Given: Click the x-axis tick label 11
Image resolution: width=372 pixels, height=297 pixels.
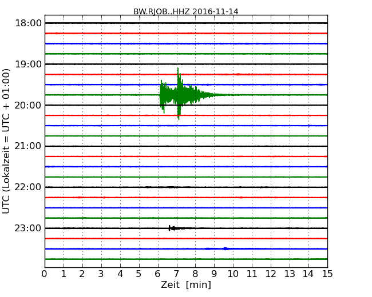Looking at the screenshot, I should pos(252,274).
